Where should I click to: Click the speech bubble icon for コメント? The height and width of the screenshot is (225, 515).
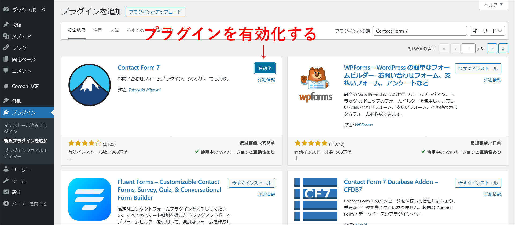(x=6, y=70)
